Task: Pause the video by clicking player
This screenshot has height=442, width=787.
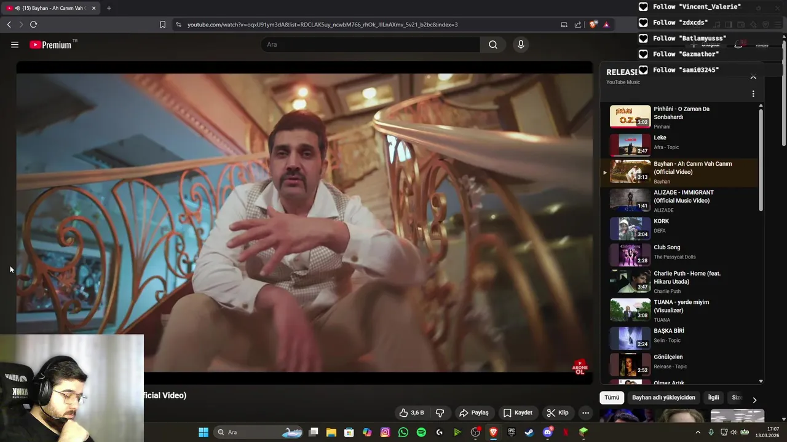Action: pyautogui.click(x=304, y=222)
